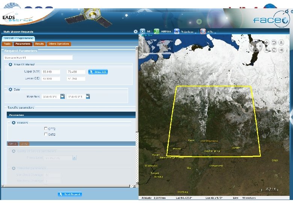
Task: Switch to the Results tab
Action: pyautogui.click(x=39, y=44)
